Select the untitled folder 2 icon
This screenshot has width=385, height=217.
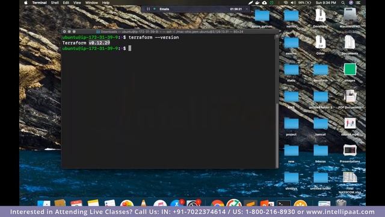(321, 96)
